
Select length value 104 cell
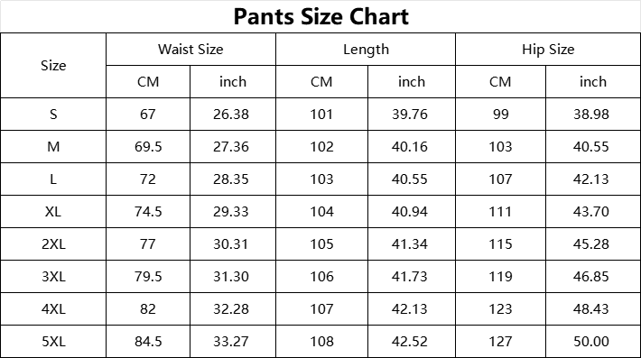tap(321, 211)
